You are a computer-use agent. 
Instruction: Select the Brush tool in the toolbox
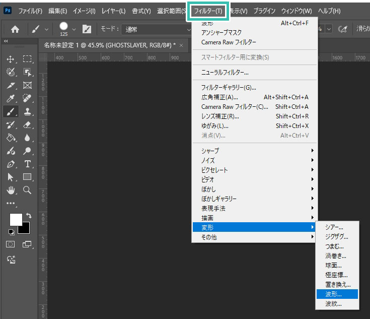(11, 111)
